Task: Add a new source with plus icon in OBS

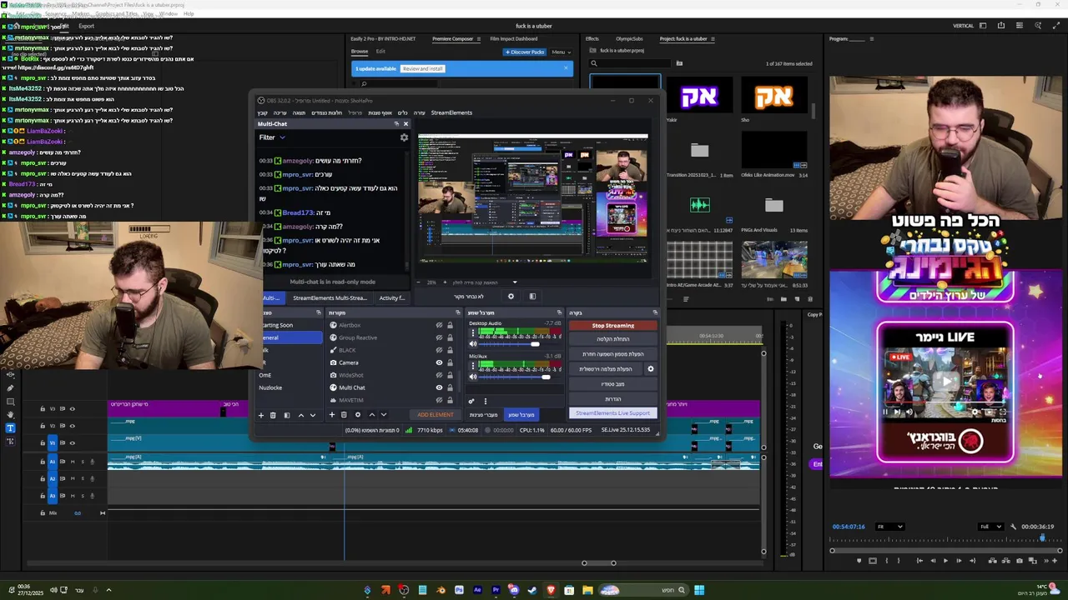Action: 332,415
